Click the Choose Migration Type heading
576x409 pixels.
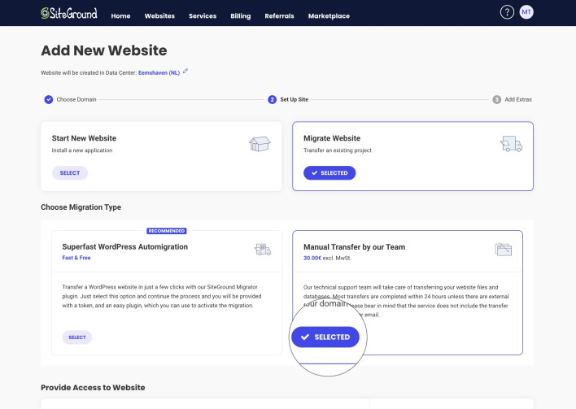81,207
